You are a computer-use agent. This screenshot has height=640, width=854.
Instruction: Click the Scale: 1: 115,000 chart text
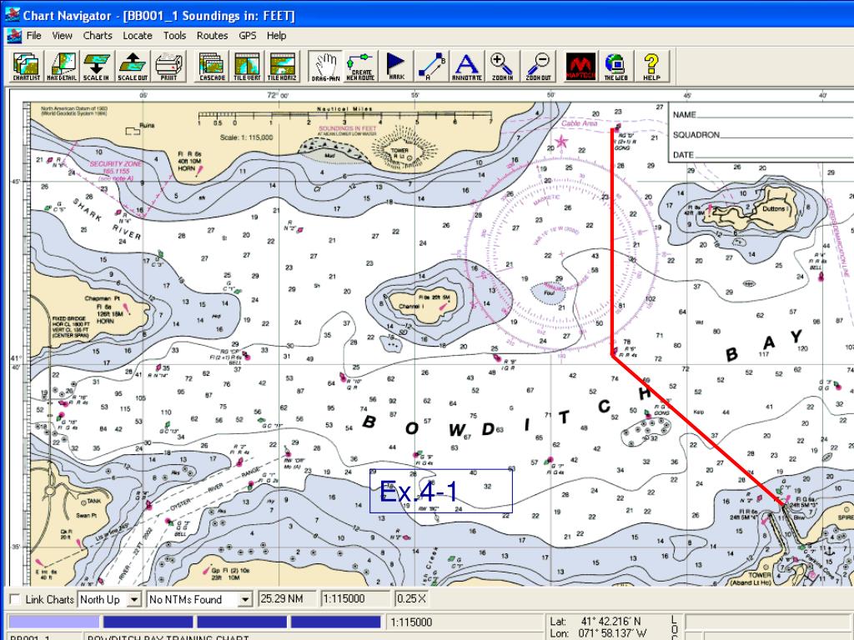click(246, 137)
